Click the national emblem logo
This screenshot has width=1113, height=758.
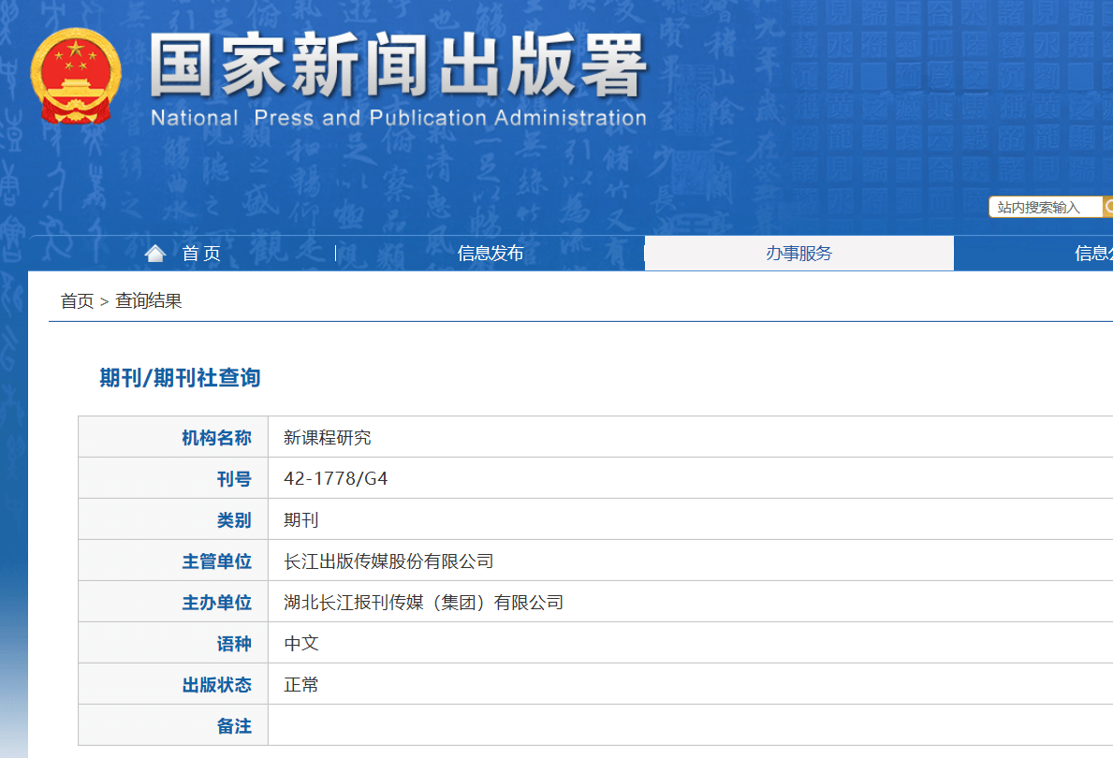tap(76, 76)
